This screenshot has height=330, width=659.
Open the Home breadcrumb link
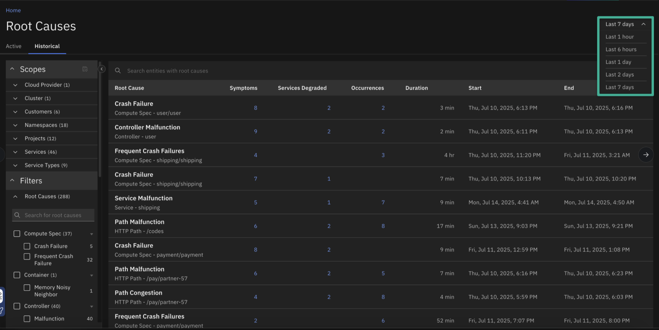(13, 10)
